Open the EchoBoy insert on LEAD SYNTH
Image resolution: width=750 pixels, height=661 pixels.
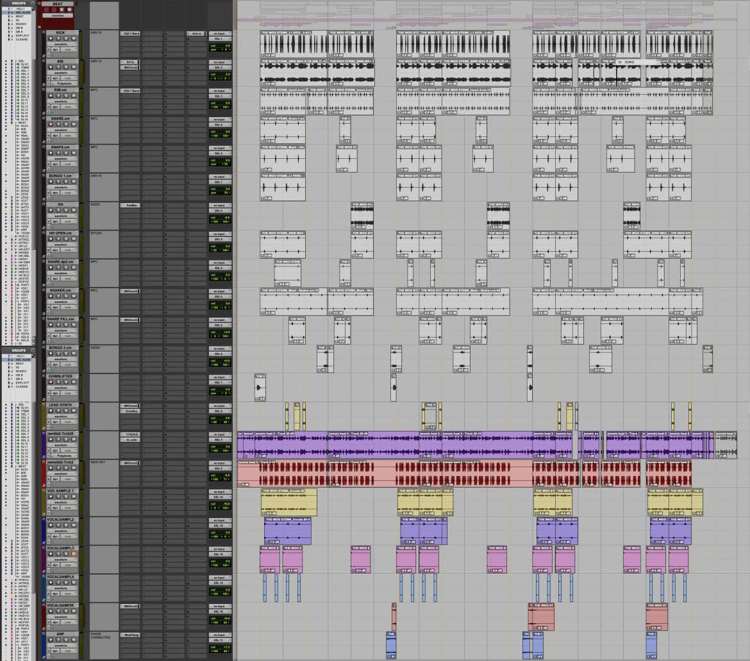(x=130, y=411)
